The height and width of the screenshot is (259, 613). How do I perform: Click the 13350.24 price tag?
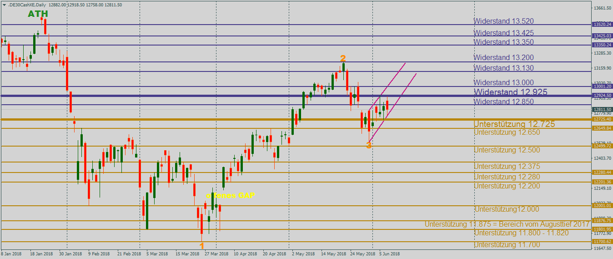point(602,45)
